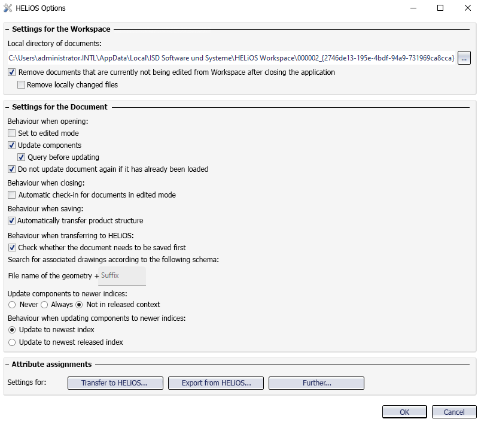Viewport: 481px width, 422px height.
Task: Collapse the Attribute assignments section
Action: click(7, 365)
